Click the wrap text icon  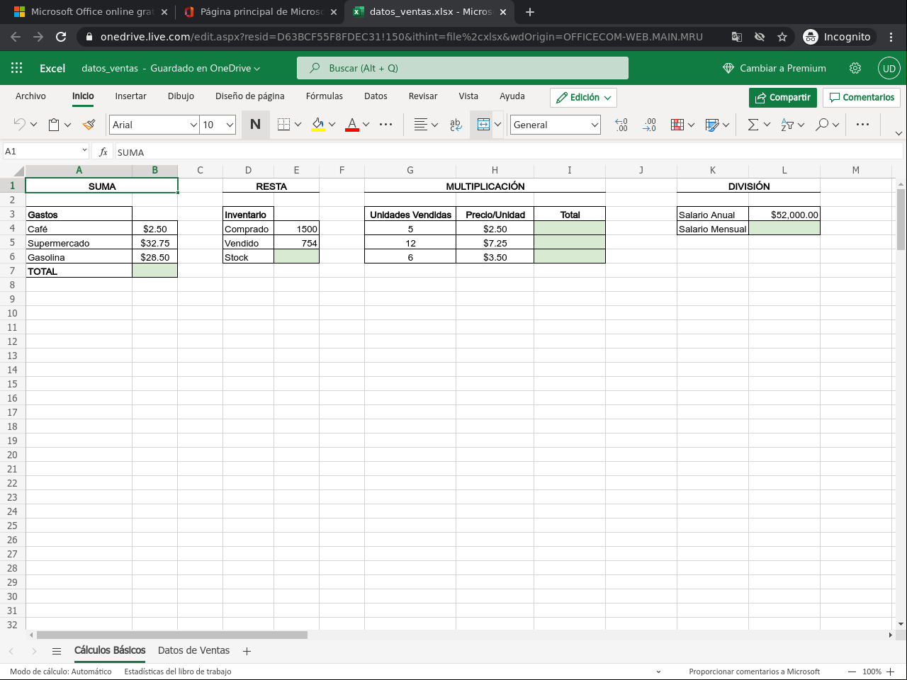456,125
